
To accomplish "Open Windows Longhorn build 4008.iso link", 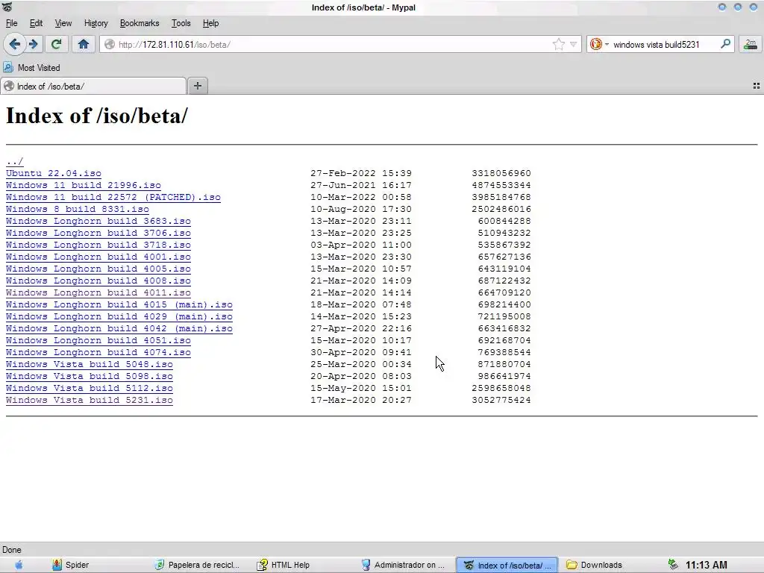I will 98,281.
